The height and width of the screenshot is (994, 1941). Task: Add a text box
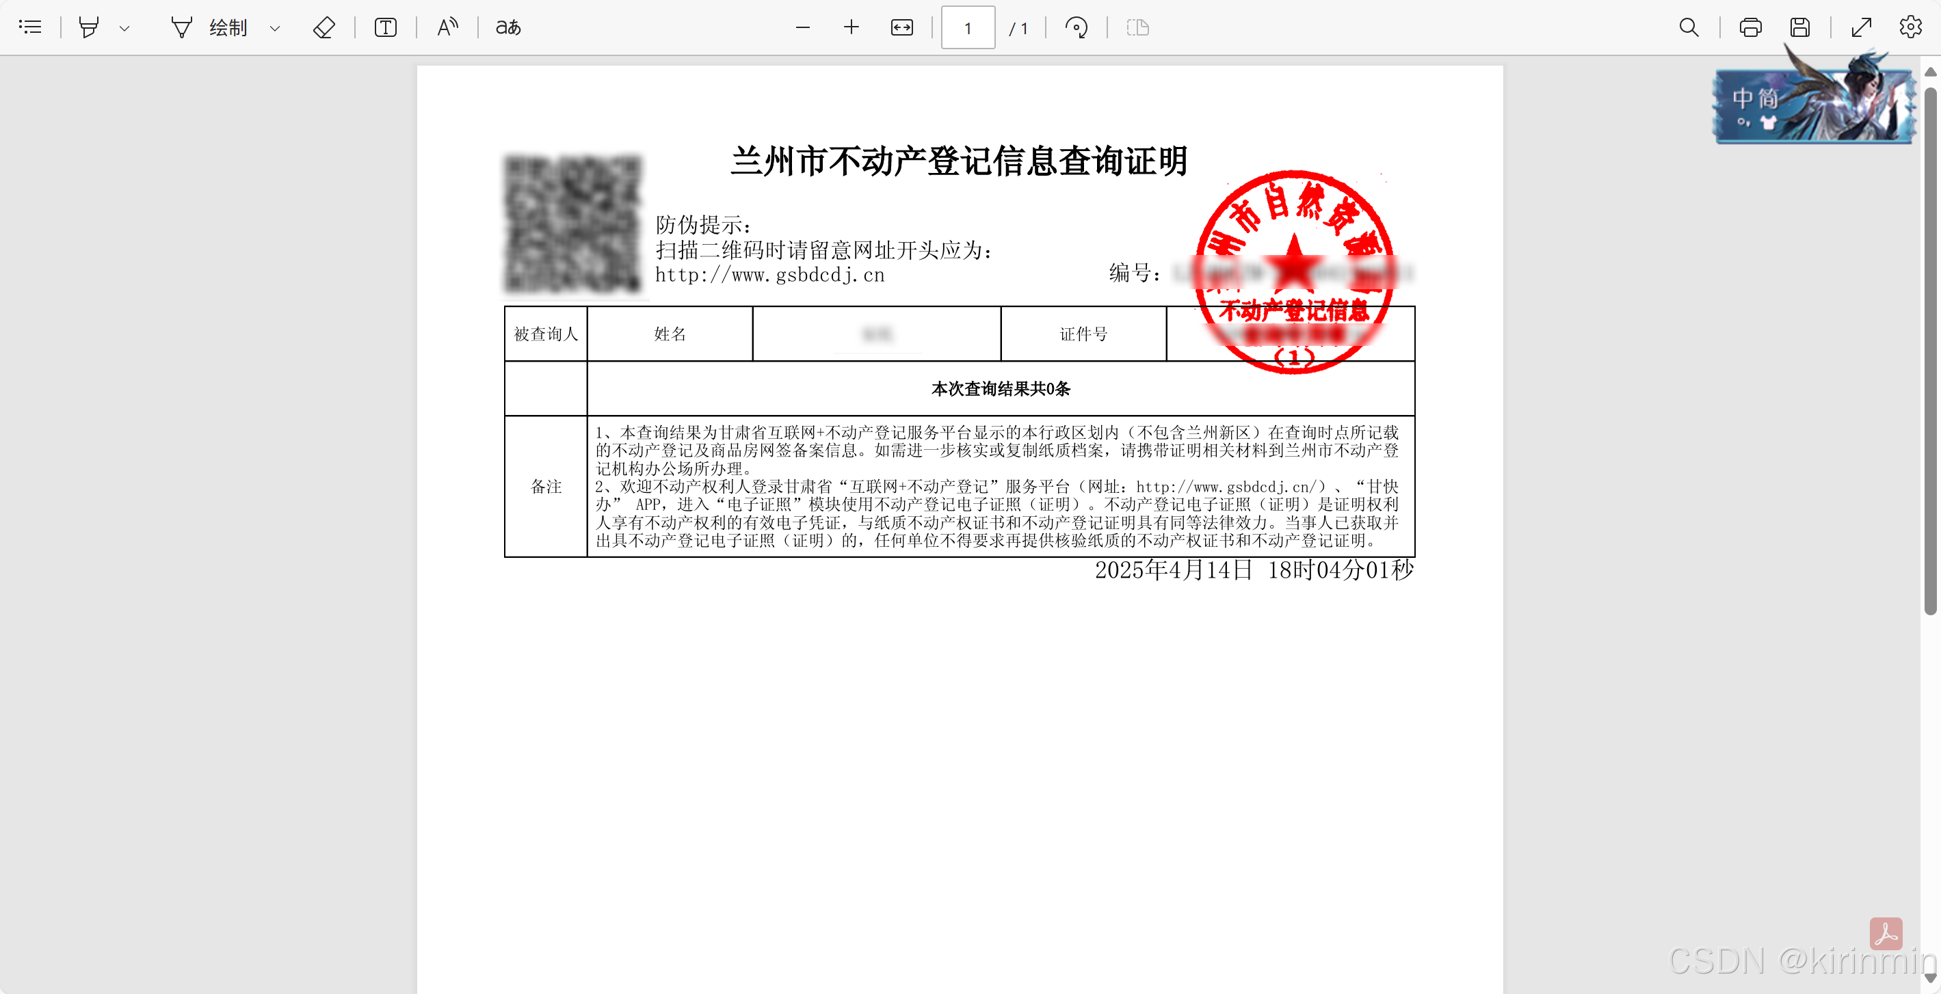pos(386,28)
